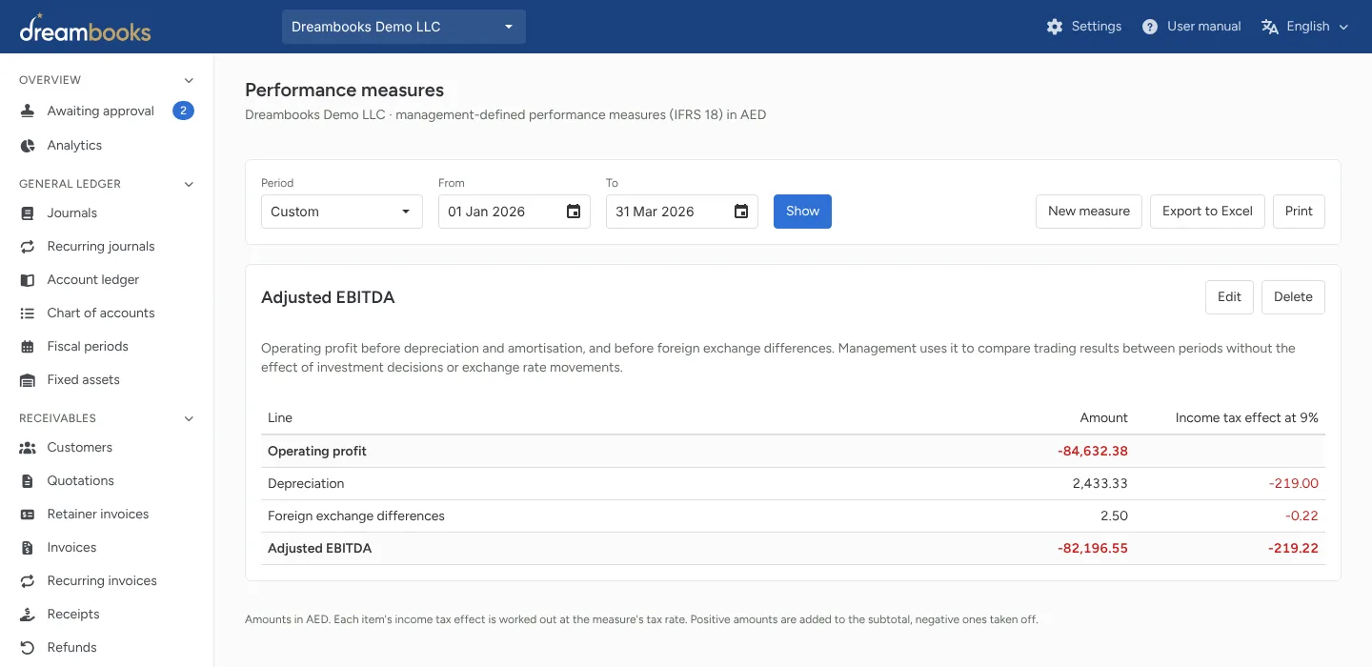Screen dimensions: 1372x667
Task: Click the Amount column header
Action: pos(1104,418)
